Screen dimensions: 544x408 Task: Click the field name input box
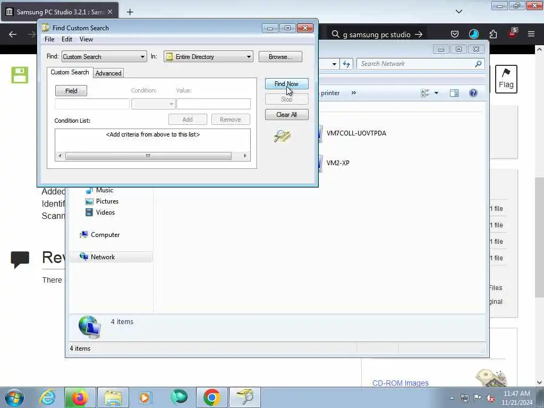[x=92, y=104]
